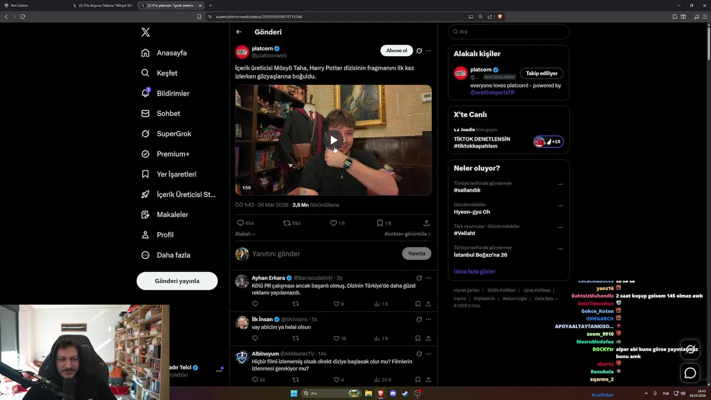Click Grok icon on platcorn's post
711x400 pixels.
click(419, 51)
